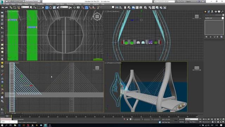The image size is (225, 127).
Task: Expand the Modifier List dropdown
Action: click(x=214, y=18)
